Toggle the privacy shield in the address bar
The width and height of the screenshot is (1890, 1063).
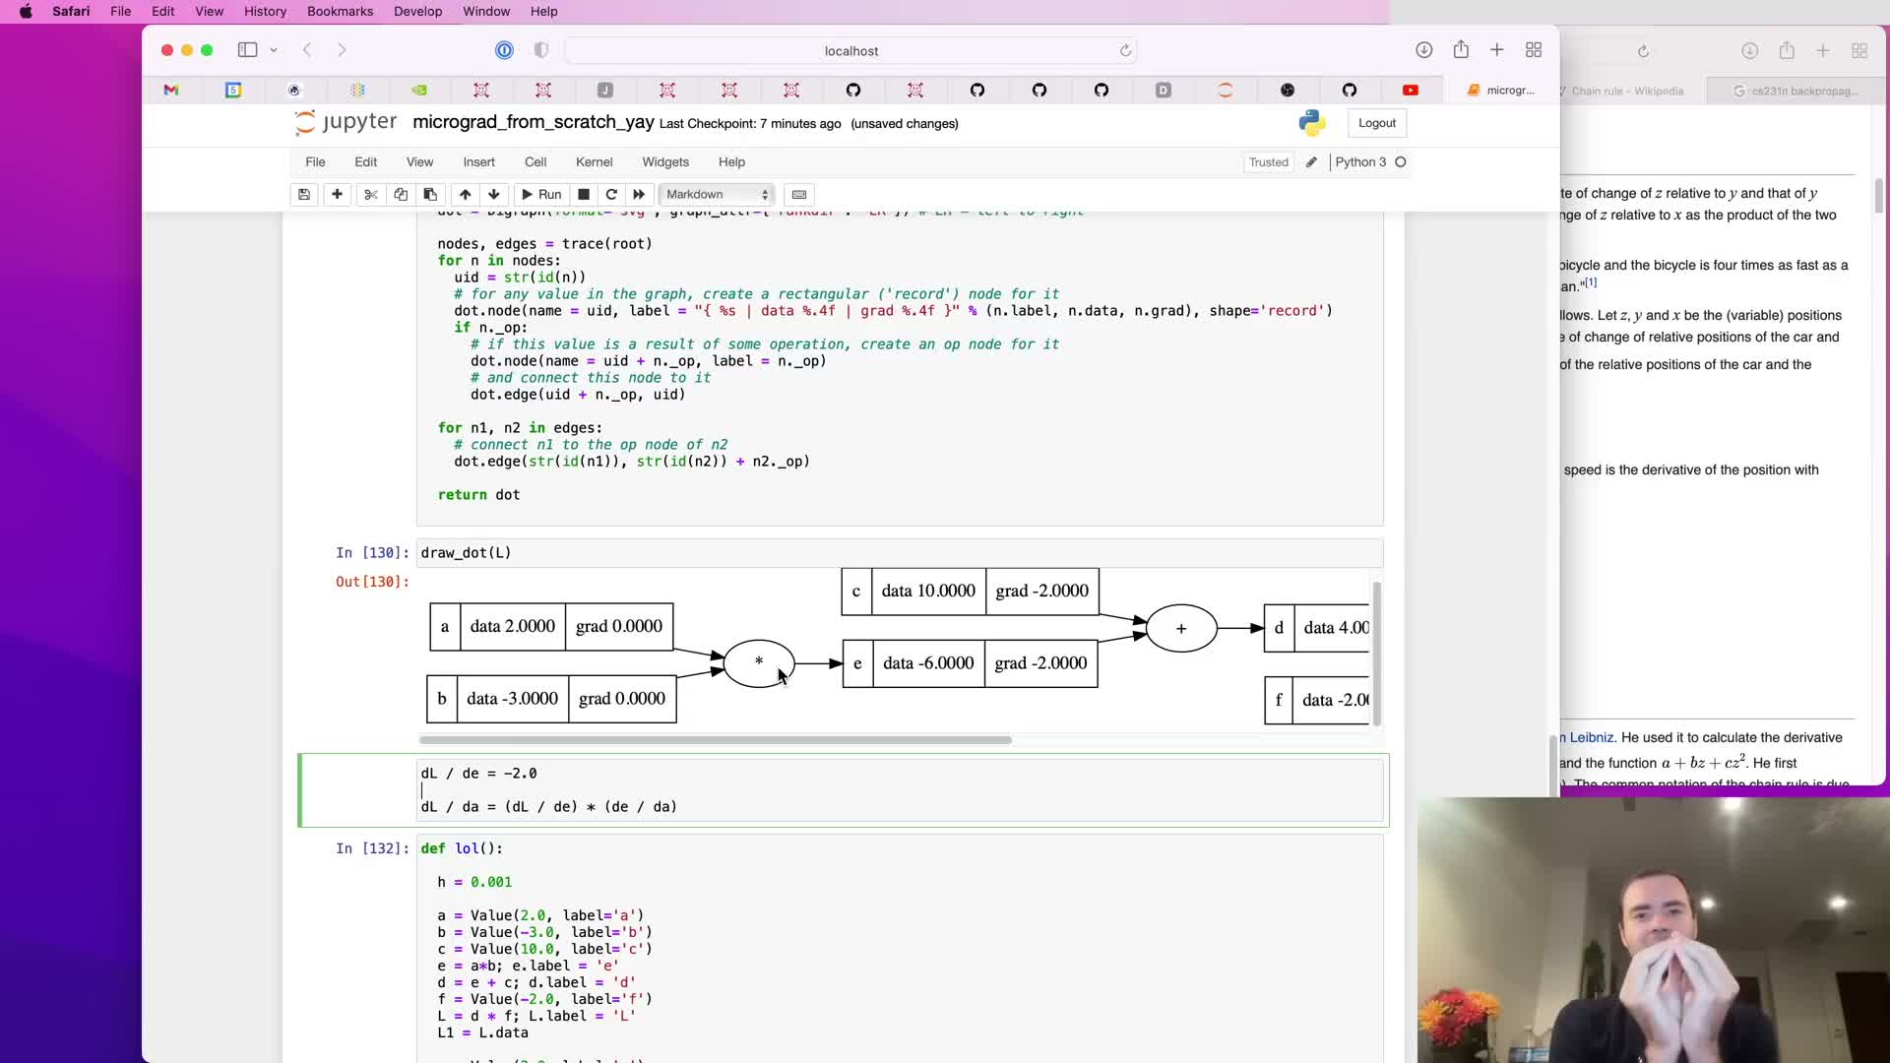[x=540, y=50]
